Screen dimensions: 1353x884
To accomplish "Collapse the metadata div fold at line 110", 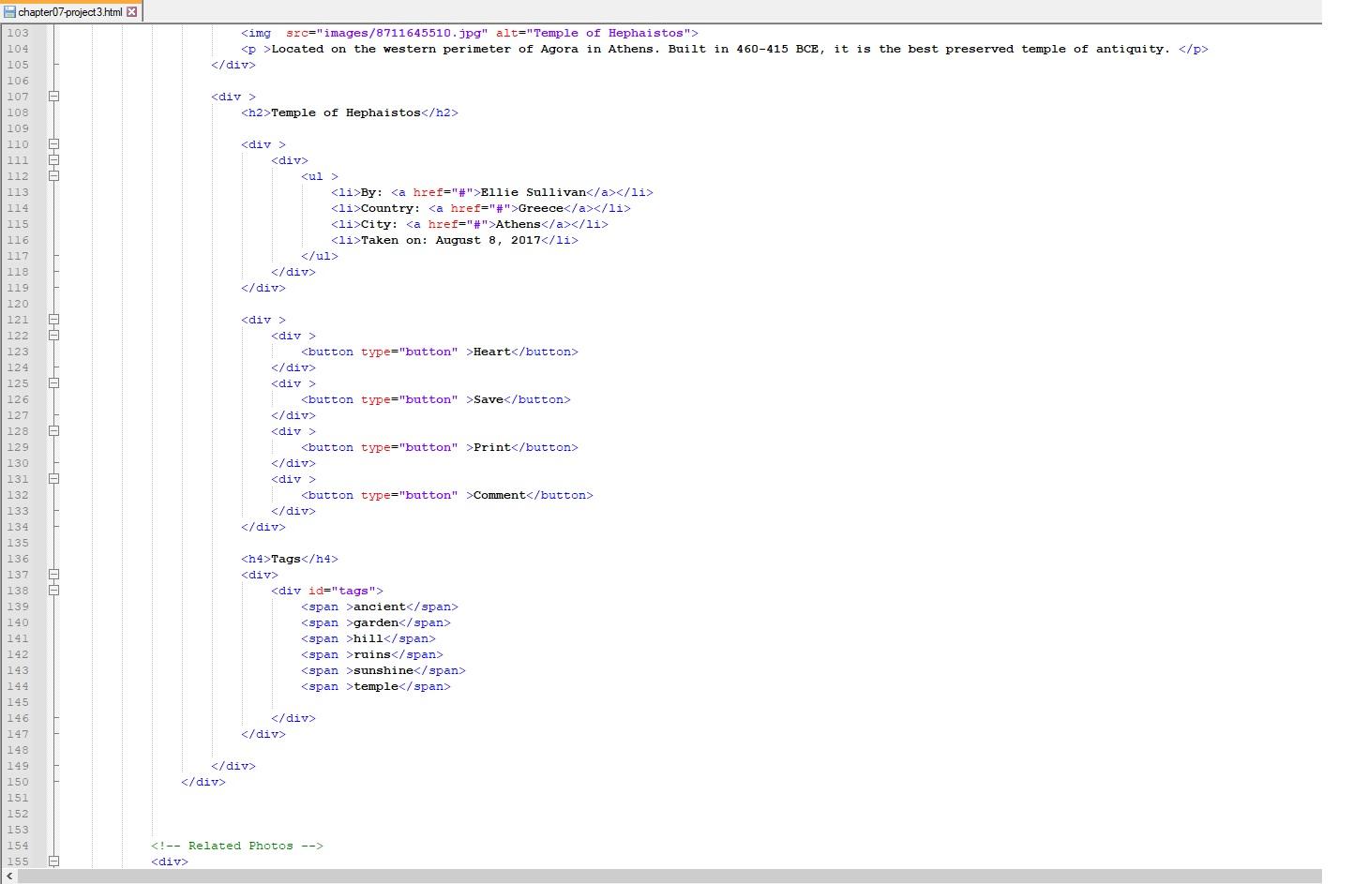I will point(54,144).
